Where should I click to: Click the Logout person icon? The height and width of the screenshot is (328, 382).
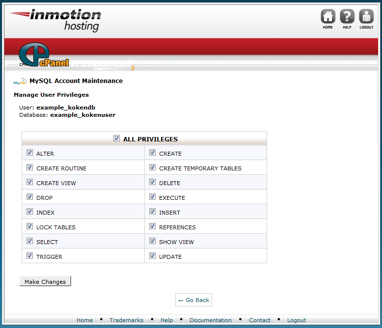366,17
